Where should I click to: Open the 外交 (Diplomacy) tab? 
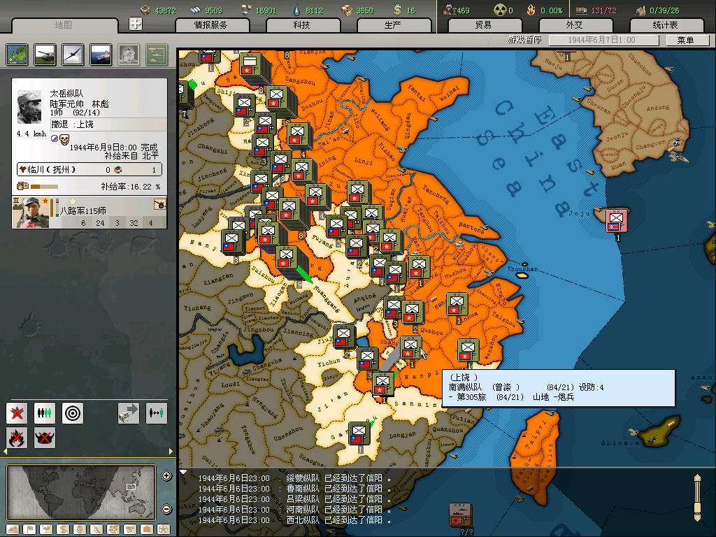coord(574,25)
